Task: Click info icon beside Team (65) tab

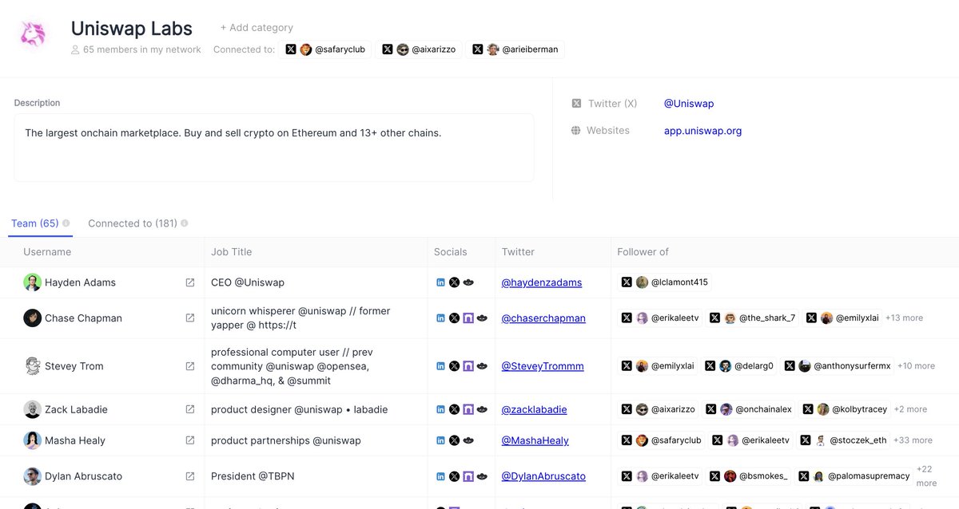Action: coord(66,223)
